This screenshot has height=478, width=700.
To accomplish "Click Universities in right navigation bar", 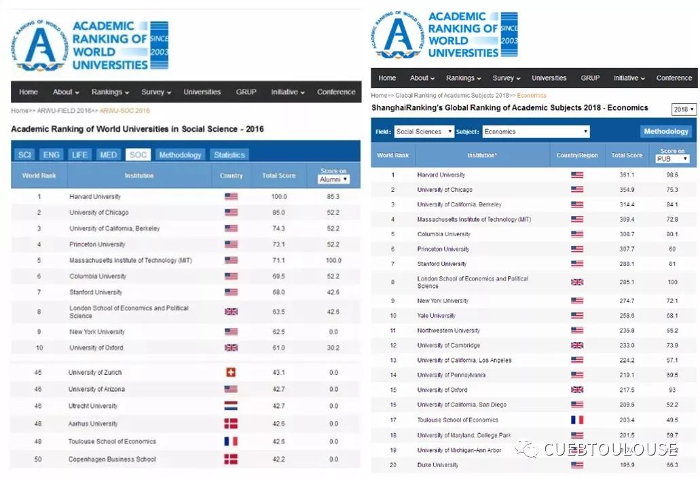I will pyautogui.click(x=549, y=78).
